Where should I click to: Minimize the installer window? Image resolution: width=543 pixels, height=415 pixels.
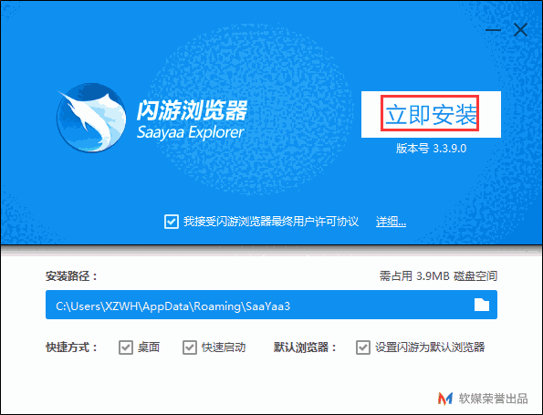click(493, 30)
